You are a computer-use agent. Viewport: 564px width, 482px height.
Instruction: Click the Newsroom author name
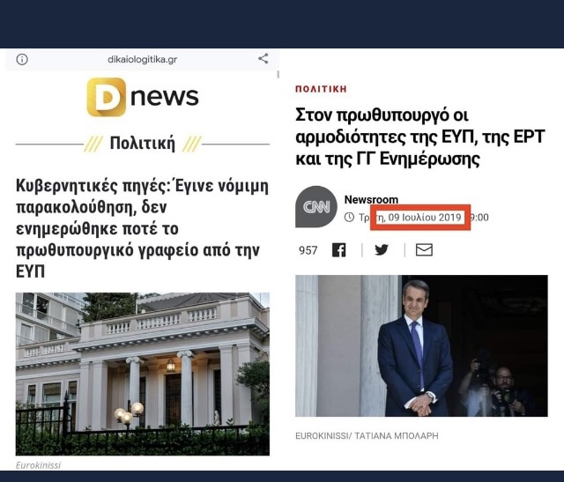[x=371, y=199]
